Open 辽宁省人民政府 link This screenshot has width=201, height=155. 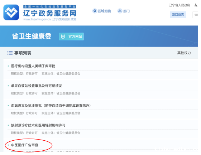pyautogui.click(x=180, y=5)
